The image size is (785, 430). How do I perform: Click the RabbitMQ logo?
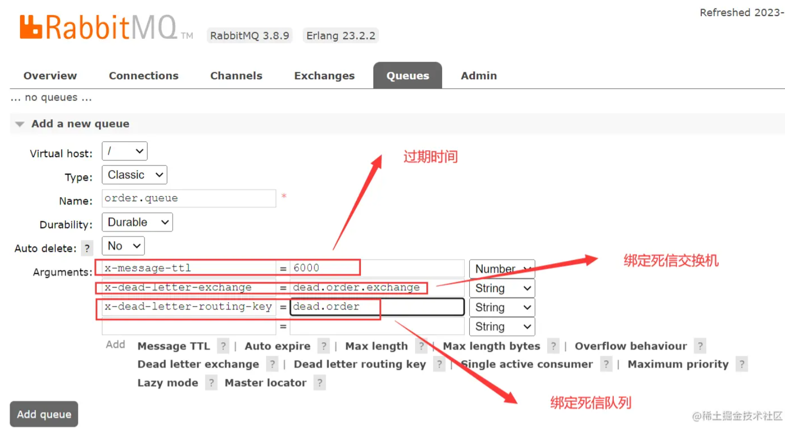pos(106,28)
